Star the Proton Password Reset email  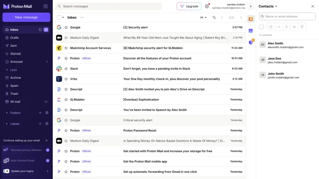point(66,130)
